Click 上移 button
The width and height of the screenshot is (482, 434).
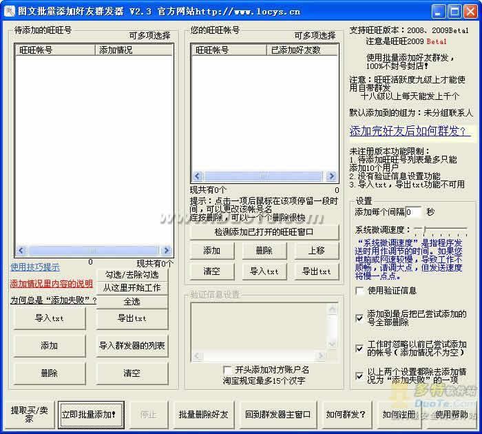316,251
